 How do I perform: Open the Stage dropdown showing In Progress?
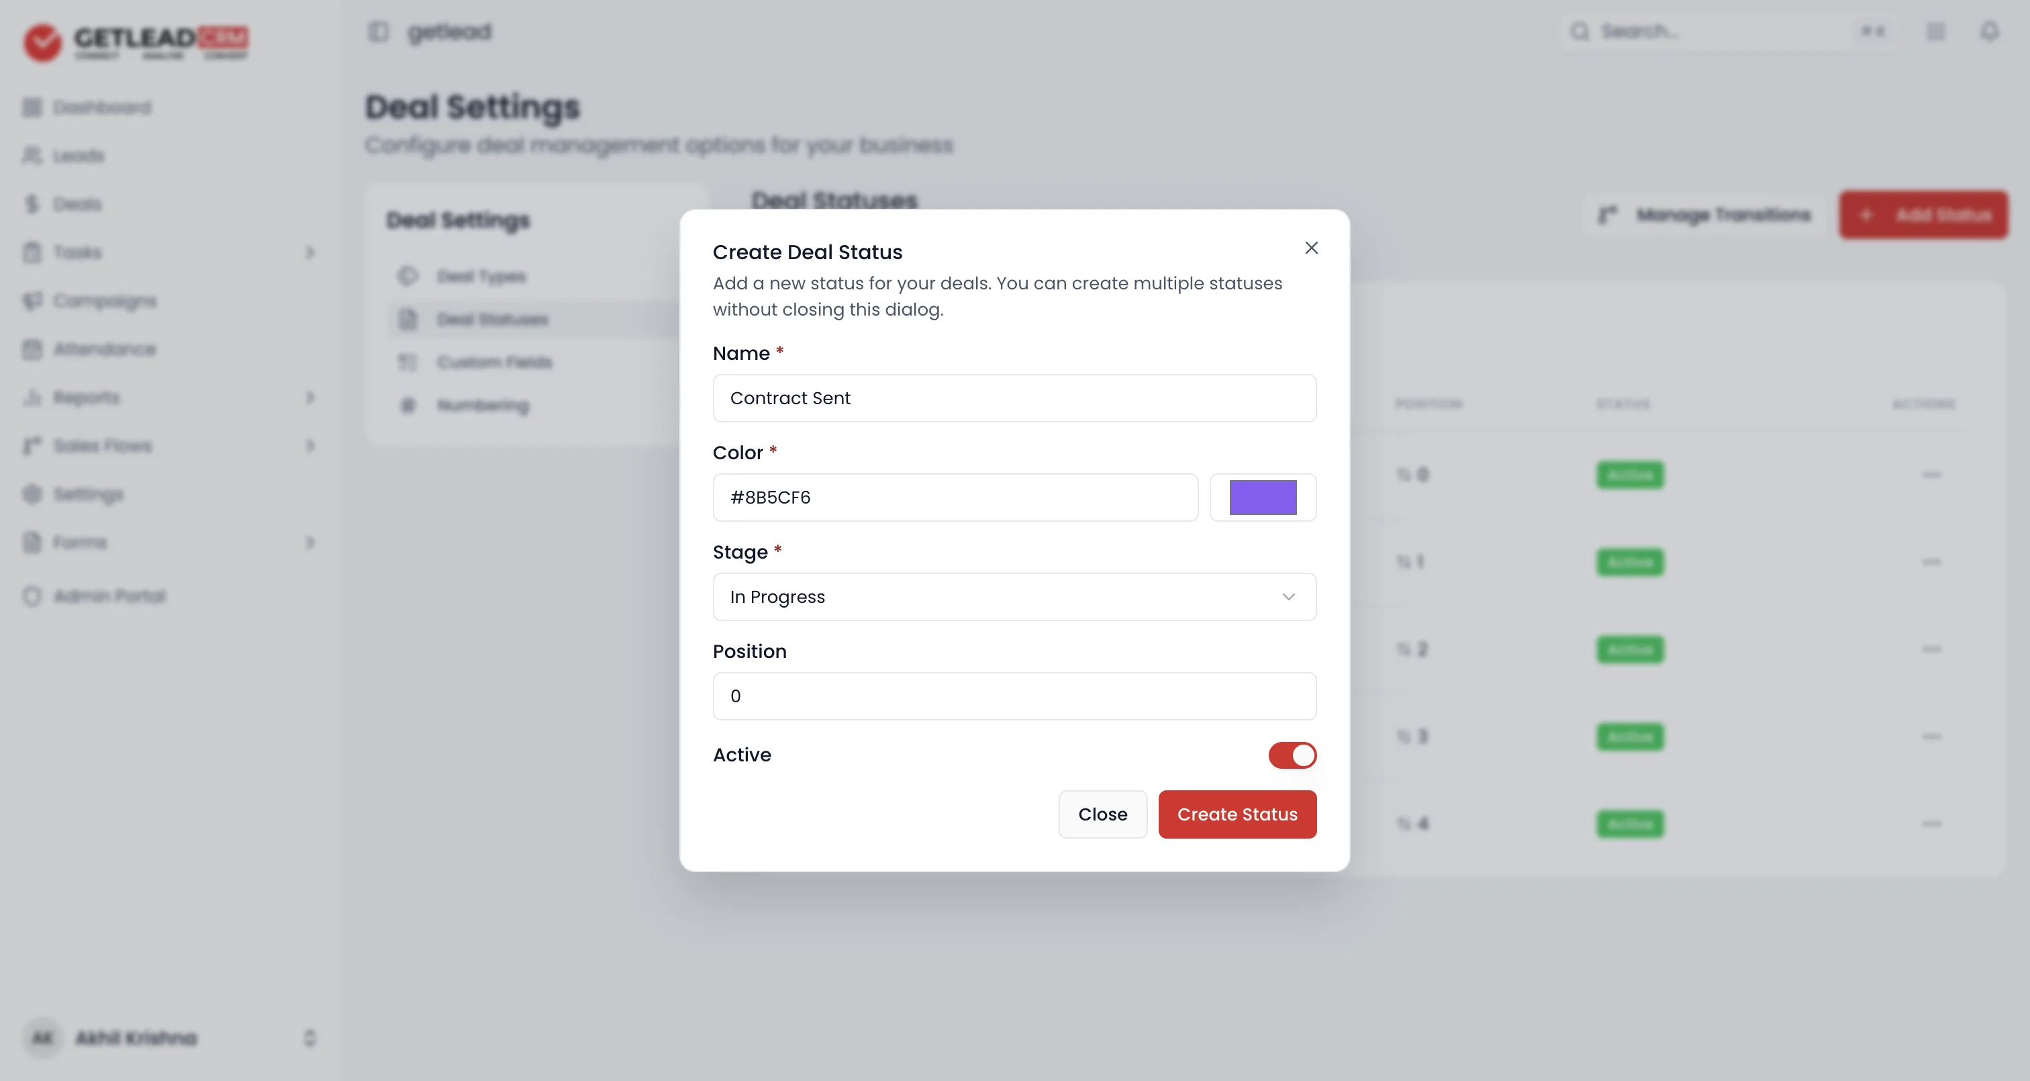tap(1014, 597)
